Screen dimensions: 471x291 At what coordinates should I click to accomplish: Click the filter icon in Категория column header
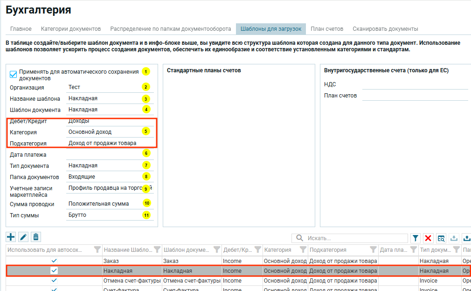303,249
